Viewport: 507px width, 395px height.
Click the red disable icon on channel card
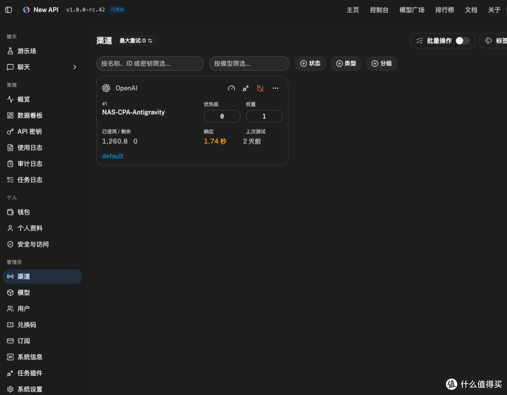pos(260,88)
